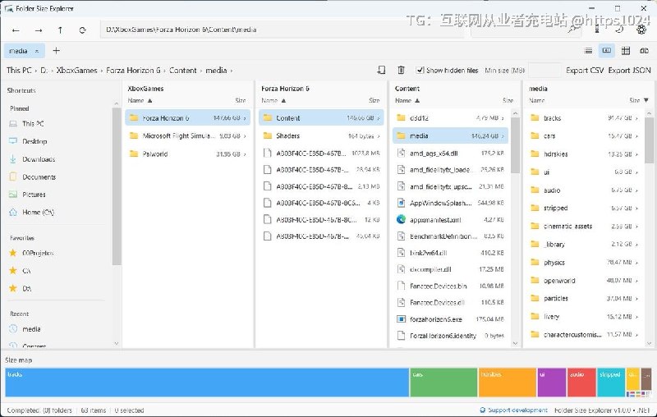This screenshot has height=417, width=657.
Task: Expand cars folder chevron
Action: click(x=636, y=136)
